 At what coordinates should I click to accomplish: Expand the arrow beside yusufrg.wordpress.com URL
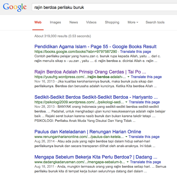128,77
